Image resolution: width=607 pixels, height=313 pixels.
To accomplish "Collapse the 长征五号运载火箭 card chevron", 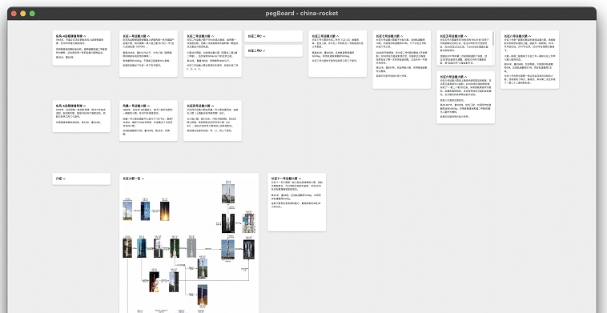I will click(466, 36).
